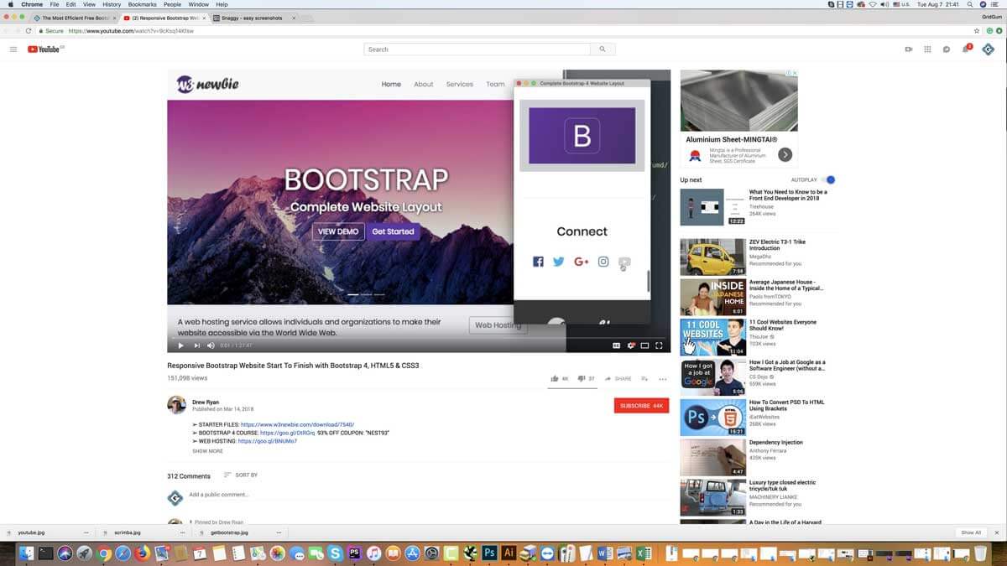Open the YouTube hamburger guide menu

point(13,49)
